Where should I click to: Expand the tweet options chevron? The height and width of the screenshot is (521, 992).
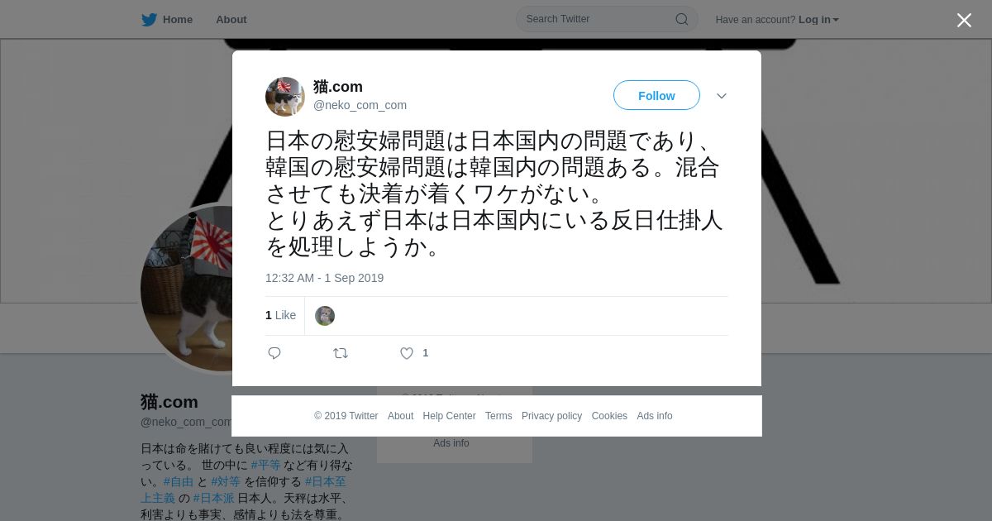[x=722, y=96]
